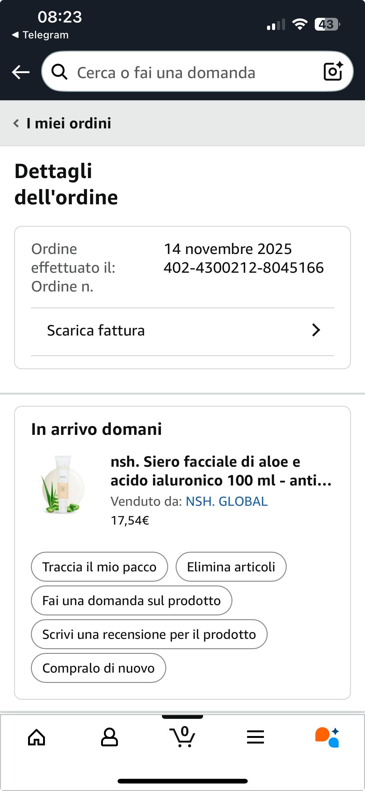This screenshot has width=365, height=791.
Task: Tap the nsh serum product thumbnail
Action: pos(63,484)
